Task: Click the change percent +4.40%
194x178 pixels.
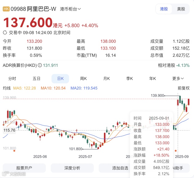Action: (x=90, y=26)
